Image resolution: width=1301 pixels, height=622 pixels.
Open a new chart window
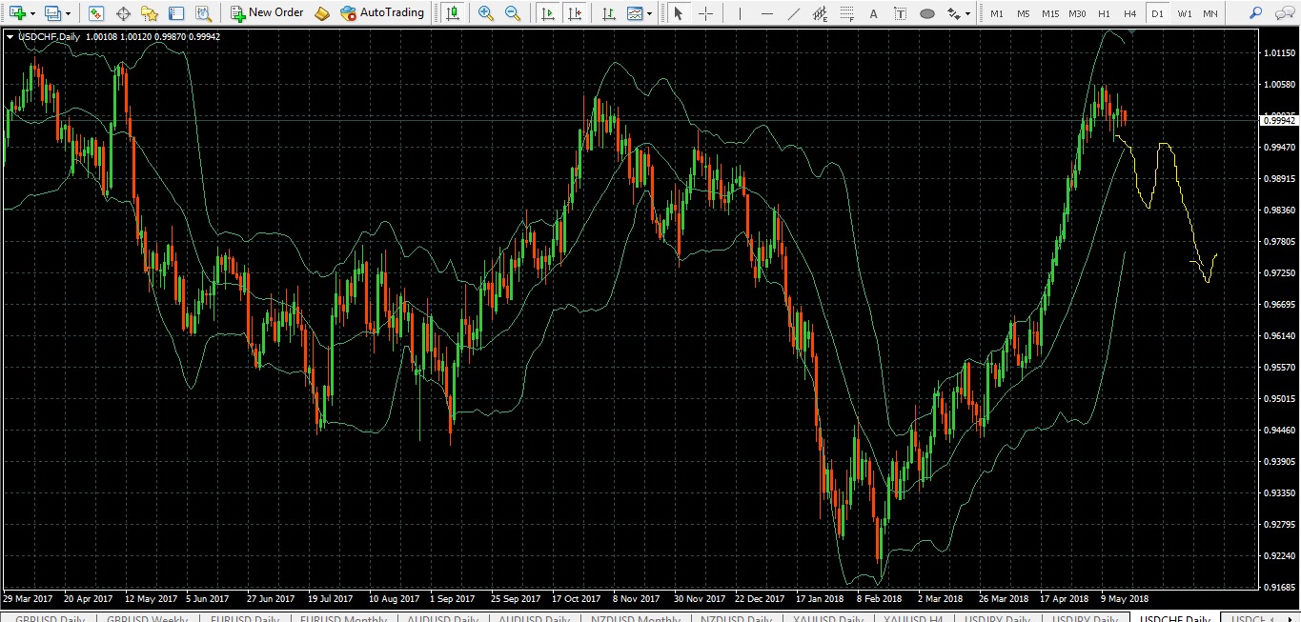point(16,13)
